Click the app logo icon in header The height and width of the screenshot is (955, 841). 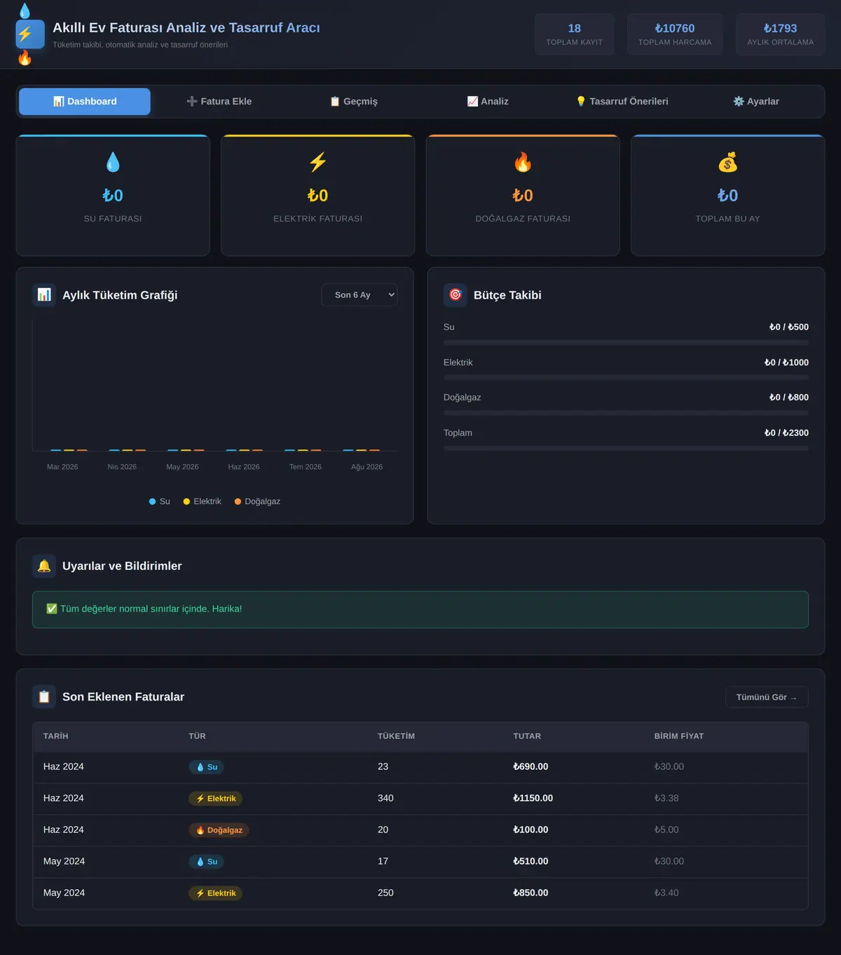point(30,34)
